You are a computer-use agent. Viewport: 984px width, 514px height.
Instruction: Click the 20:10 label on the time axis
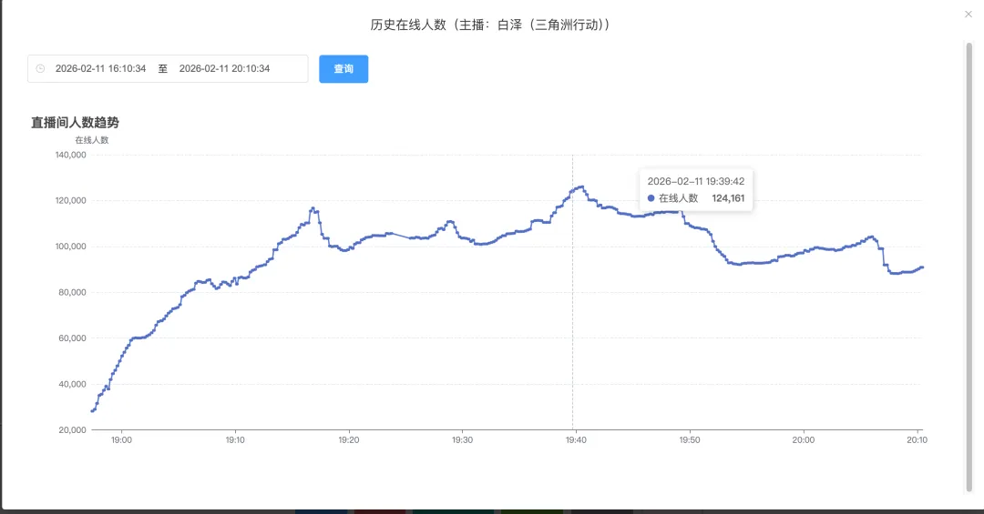click(x=916, y=440)
